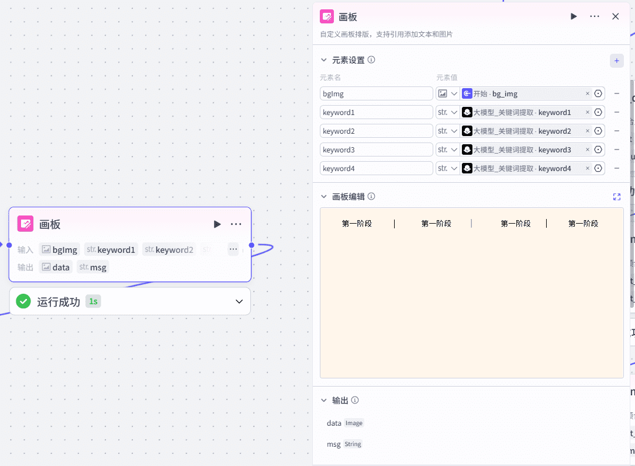The image size is (635, 466).
Task: Open the canvas 画板 node options menu
Action: (x=236, y=224)
